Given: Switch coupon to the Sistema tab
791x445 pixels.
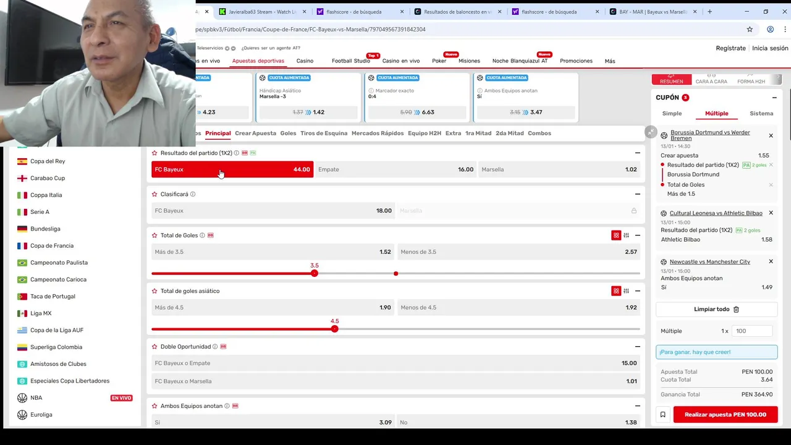Looking at the screenshot, I should [761, 114].
